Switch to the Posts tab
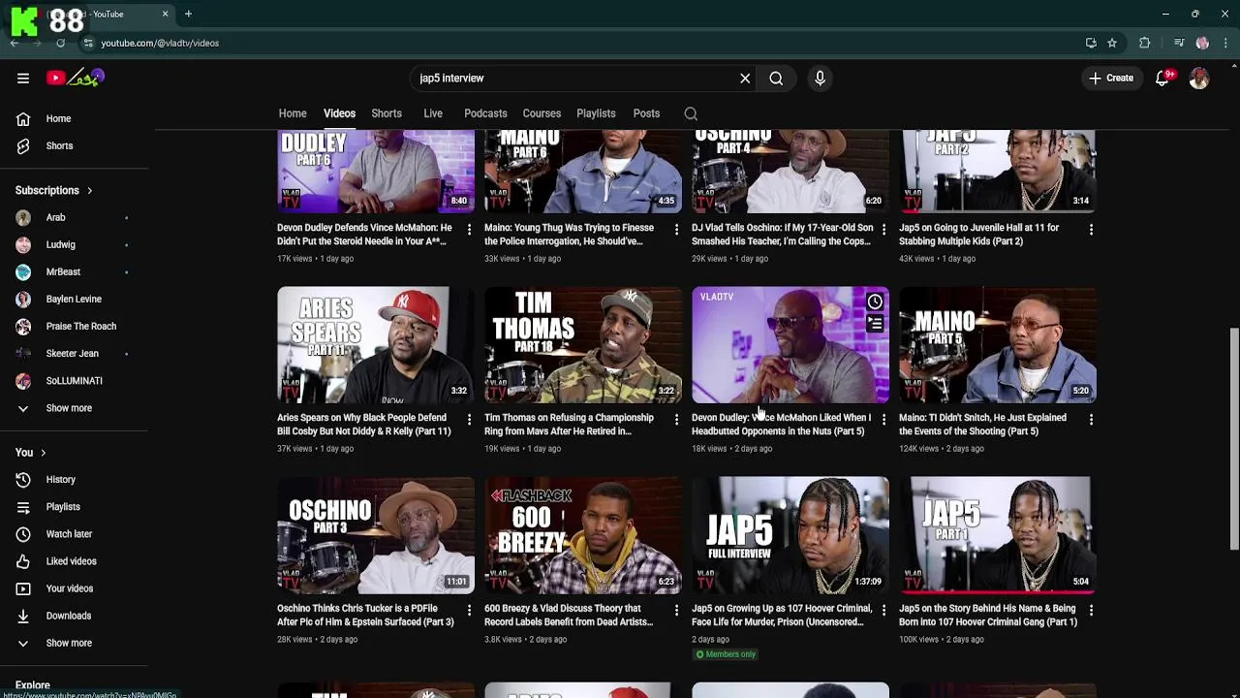This screenshot has width=1240, height=698. 646,113
